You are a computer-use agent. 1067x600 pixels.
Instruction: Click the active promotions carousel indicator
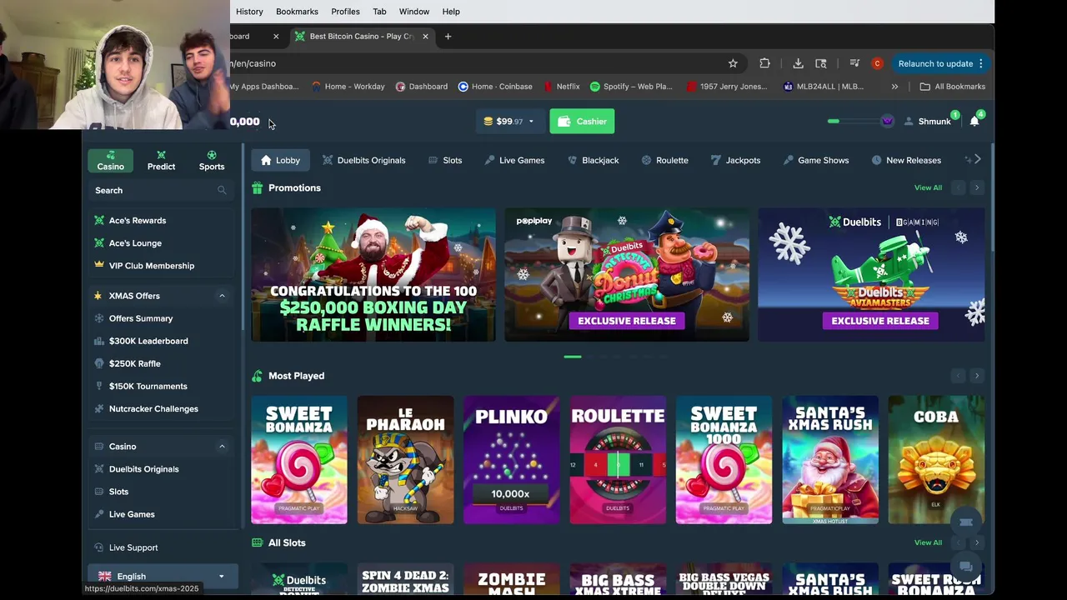pos(573,357)
